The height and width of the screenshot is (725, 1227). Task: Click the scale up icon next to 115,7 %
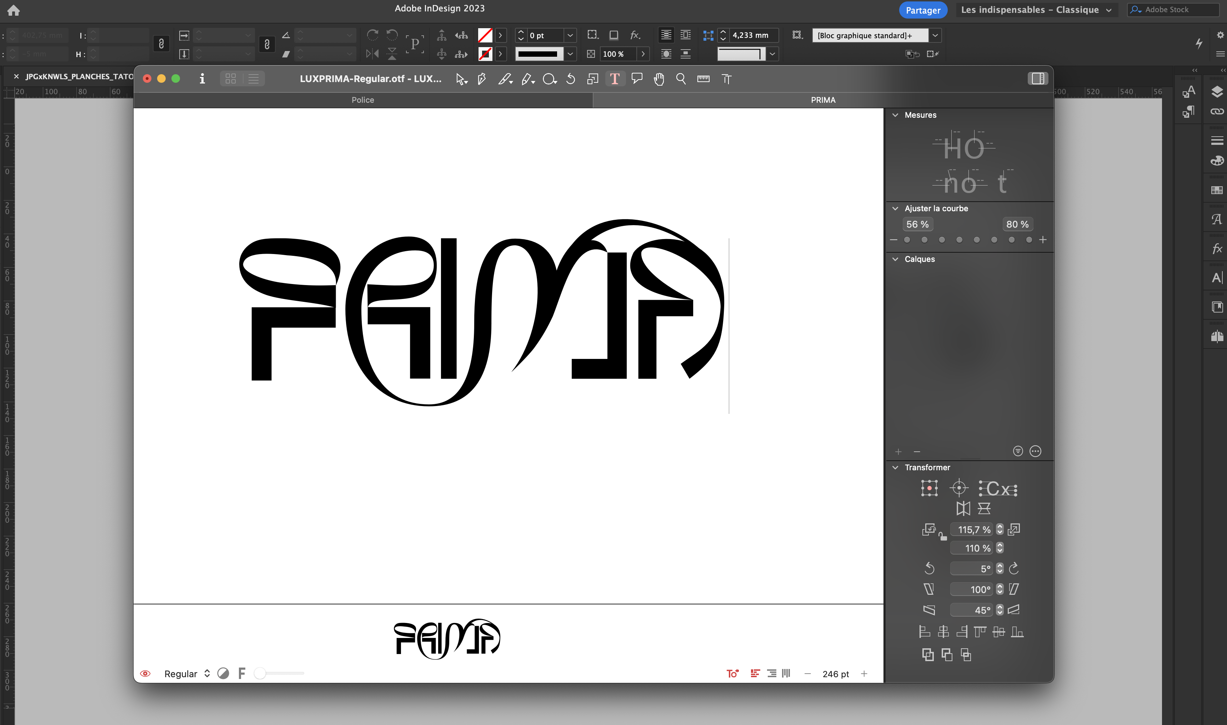tap(1014, 529)
